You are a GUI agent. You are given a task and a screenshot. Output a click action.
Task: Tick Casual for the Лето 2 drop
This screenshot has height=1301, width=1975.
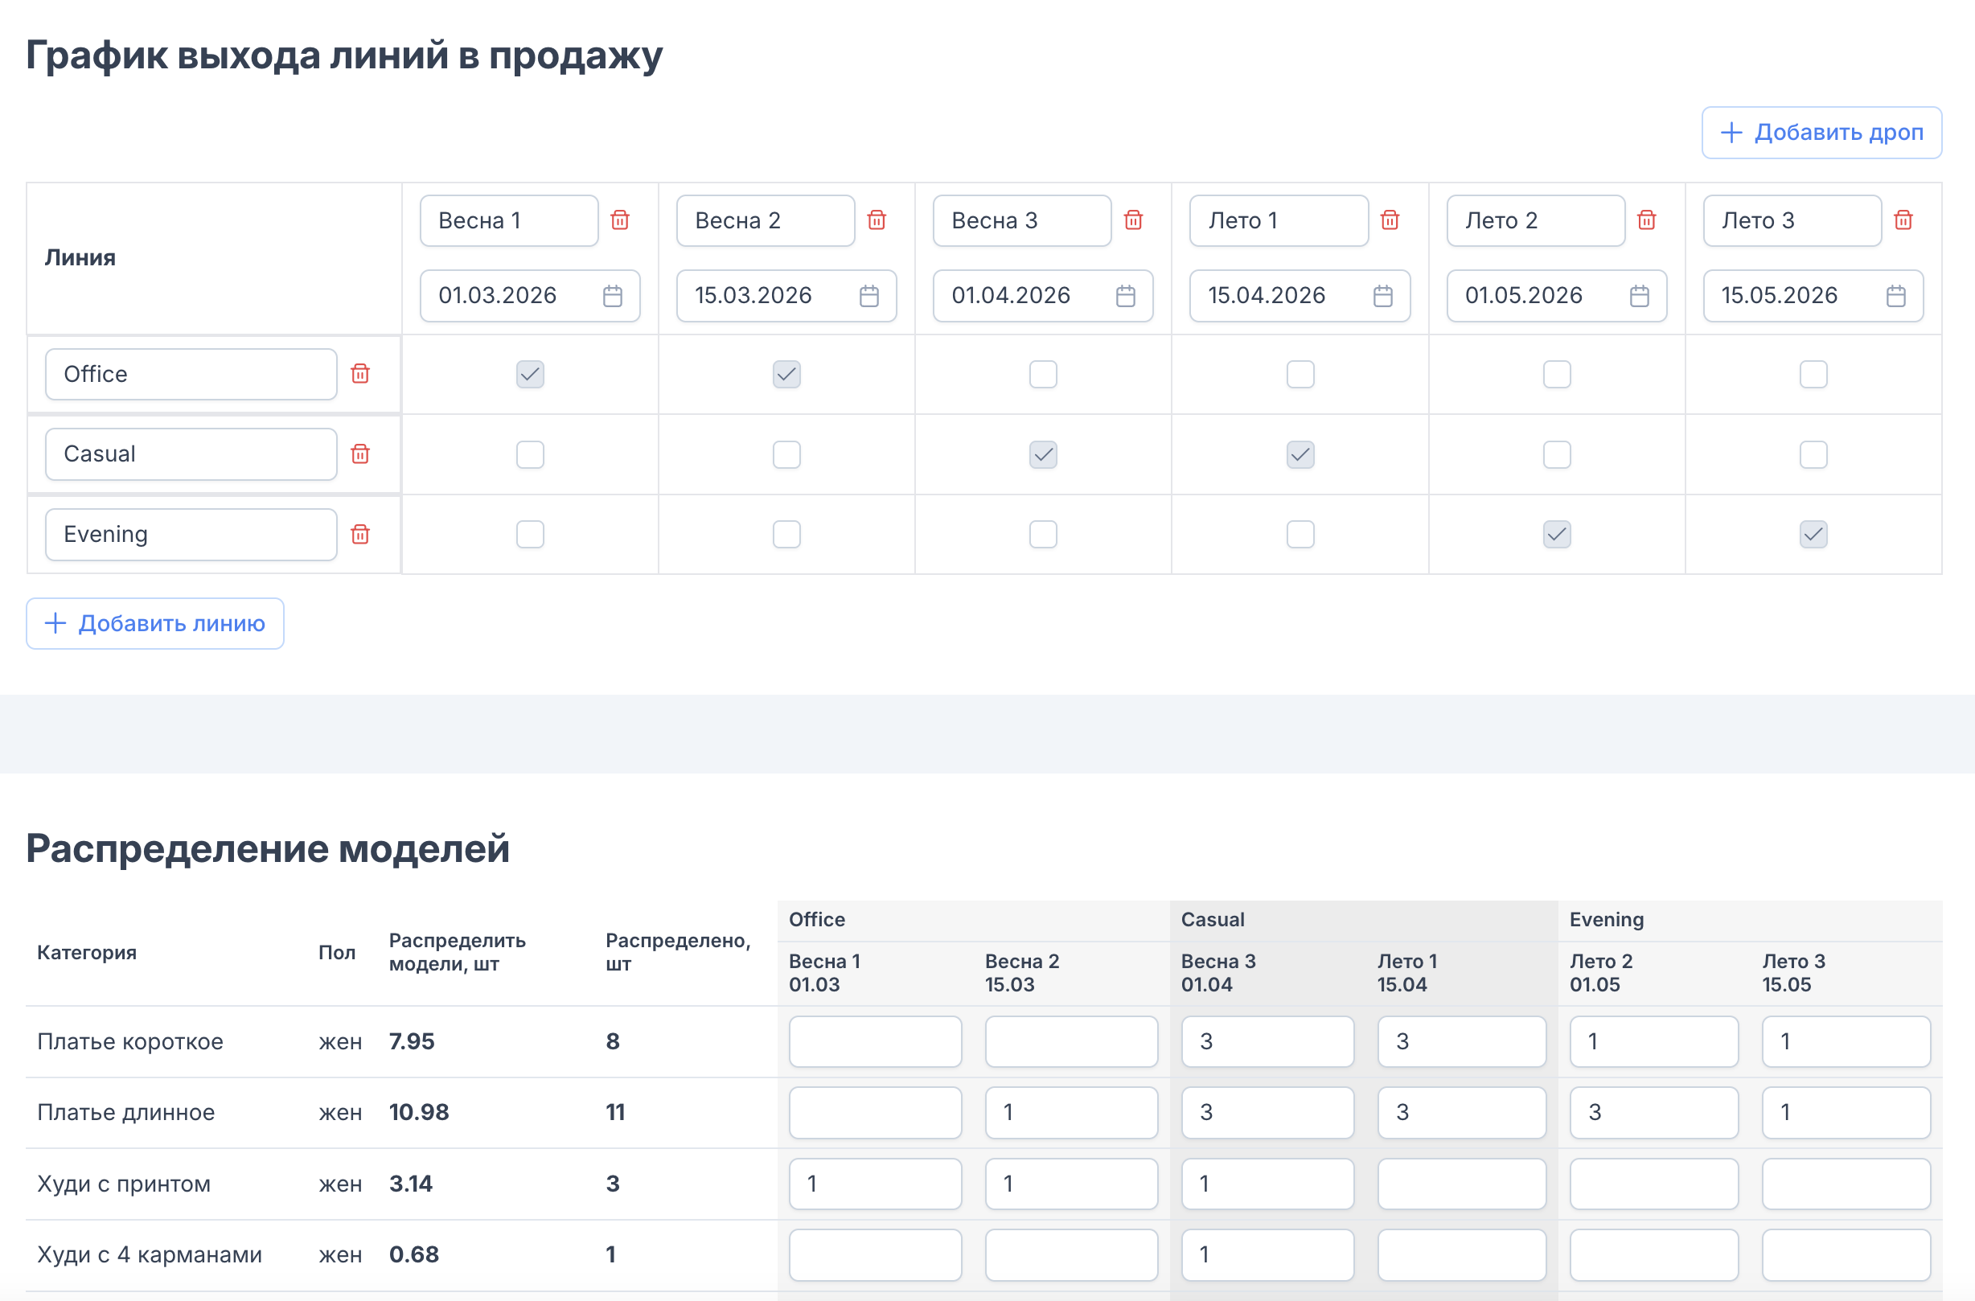point(1557,454)
